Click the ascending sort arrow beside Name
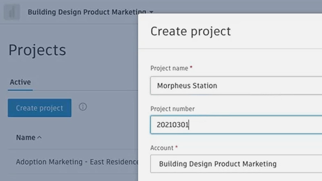Image resolution: width=322 pixels, height=181 pixels. [x=40, y=138]
